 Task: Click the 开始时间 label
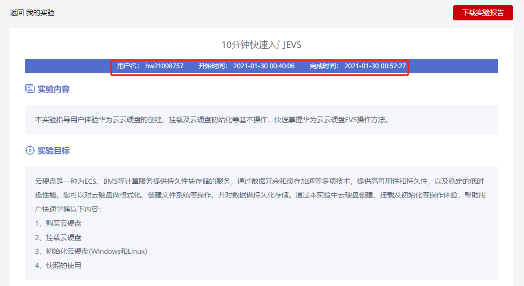(x=213, y=66)
